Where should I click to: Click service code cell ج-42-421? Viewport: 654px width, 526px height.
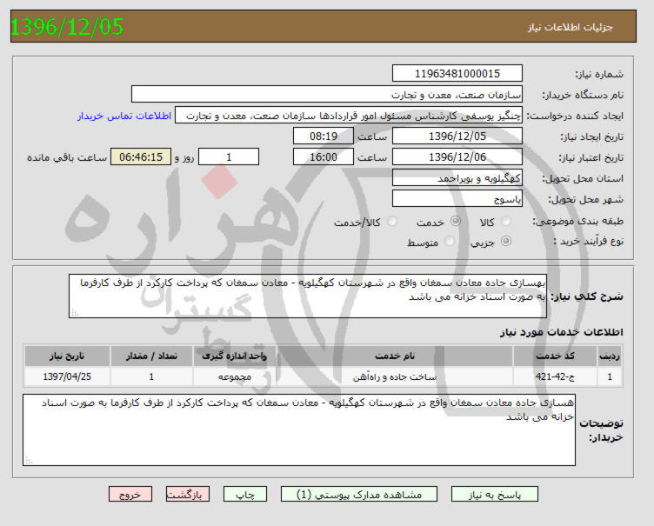coord(555,376)
